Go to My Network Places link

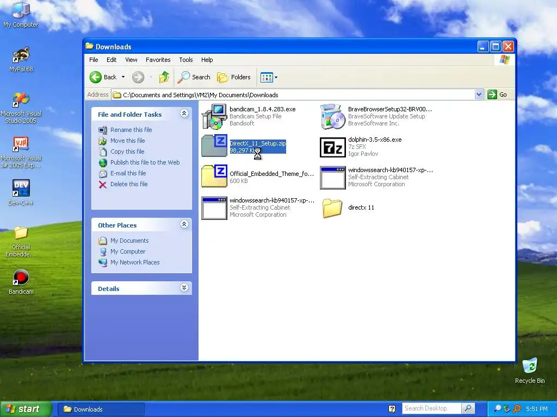[x=135, y=262]
